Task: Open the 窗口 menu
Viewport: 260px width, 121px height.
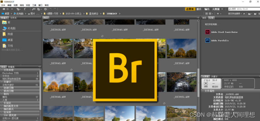Action: [40, 5]
